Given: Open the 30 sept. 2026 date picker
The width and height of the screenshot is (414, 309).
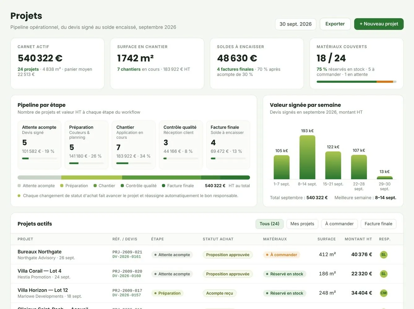Looking at the screenshot, I should (295, 24).
